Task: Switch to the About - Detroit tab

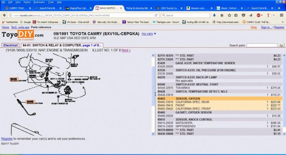Action: (230, 8)
